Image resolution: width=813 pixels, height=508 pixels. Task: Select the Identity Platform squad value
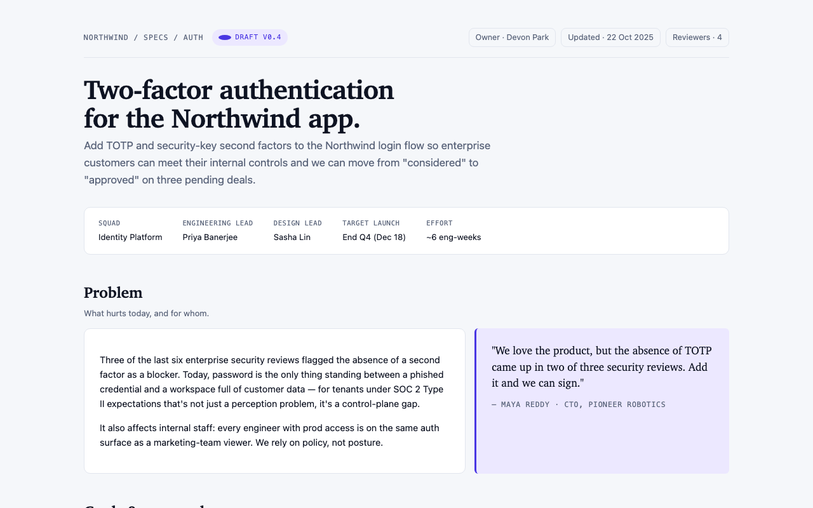tap(130, 237)
